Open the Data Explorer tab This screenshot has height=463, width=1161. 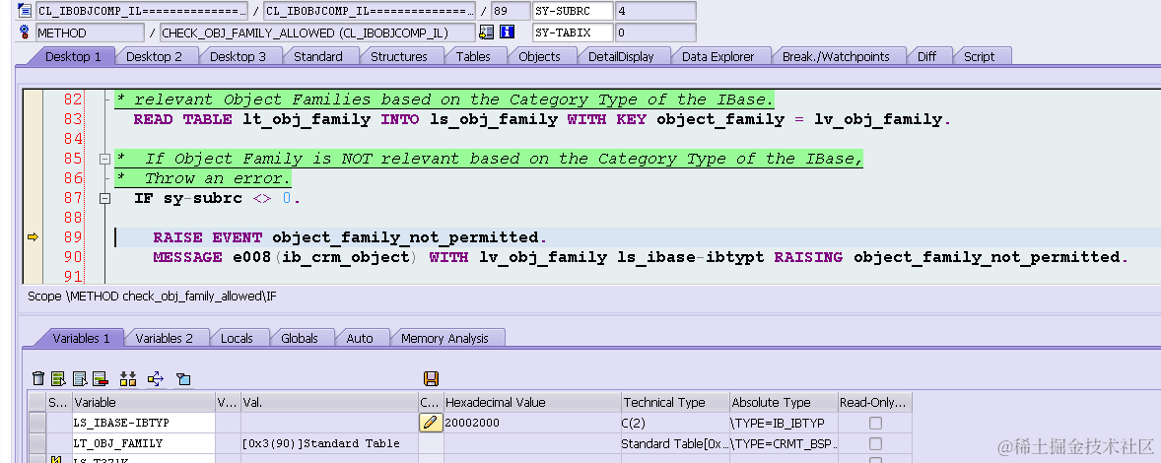pyautogui.click(x=718, y=56)
